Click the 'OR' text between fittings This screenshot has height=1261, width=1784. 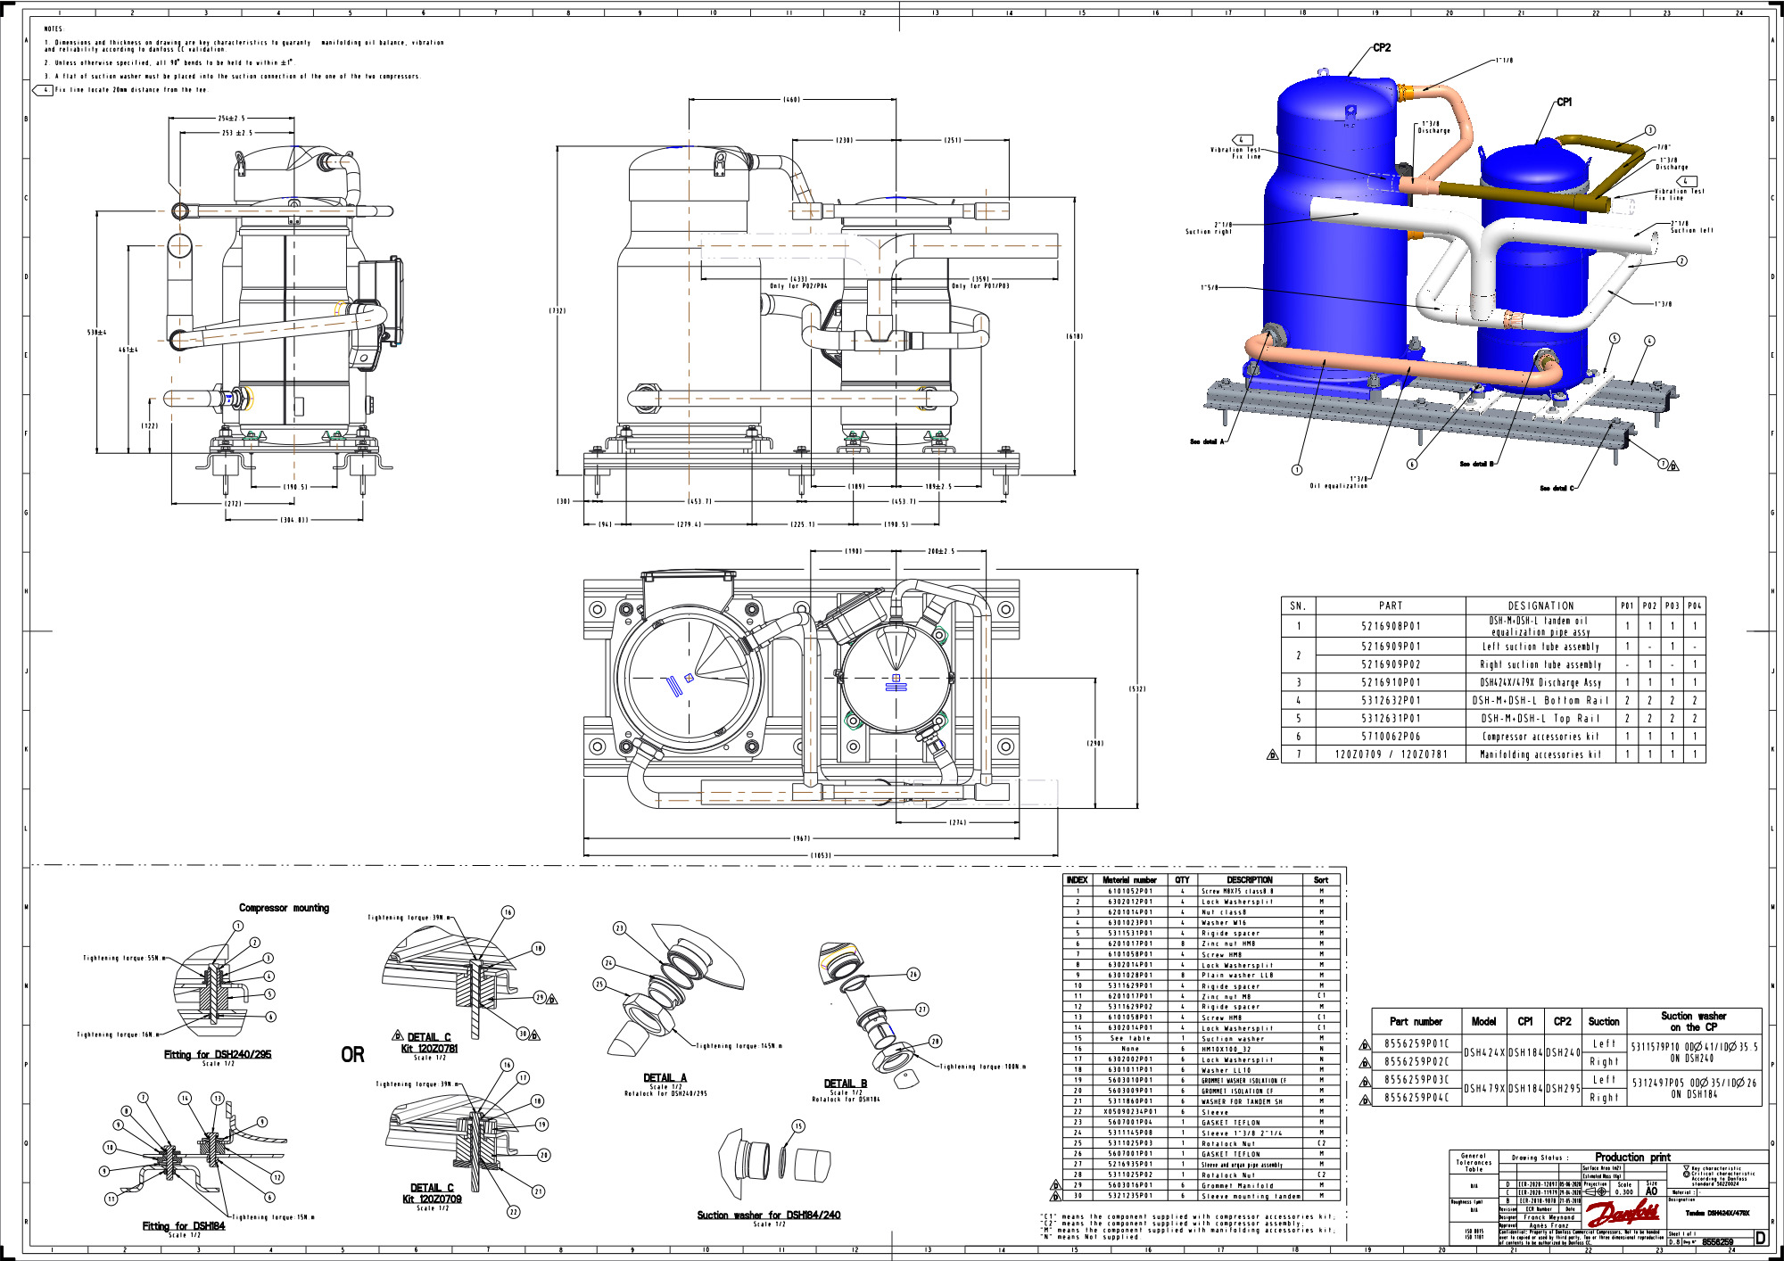pyautogui.click(x=352, y=1054)
